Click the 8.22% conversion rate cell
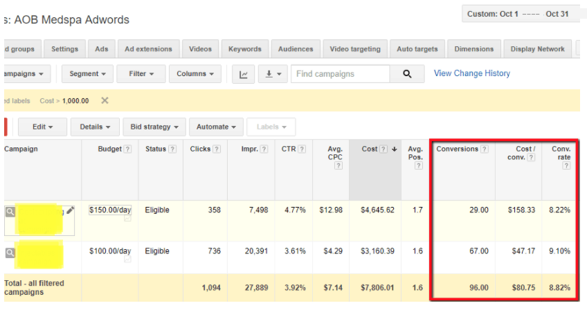Viewport: 587px width, 310px height. coord(560,210)
